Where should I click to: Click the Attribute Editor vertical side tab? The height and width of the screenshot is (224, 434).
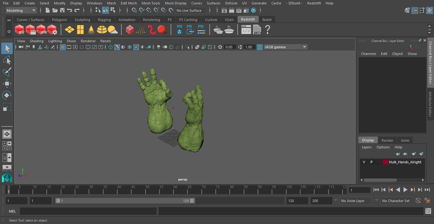(x=430, y=104)
